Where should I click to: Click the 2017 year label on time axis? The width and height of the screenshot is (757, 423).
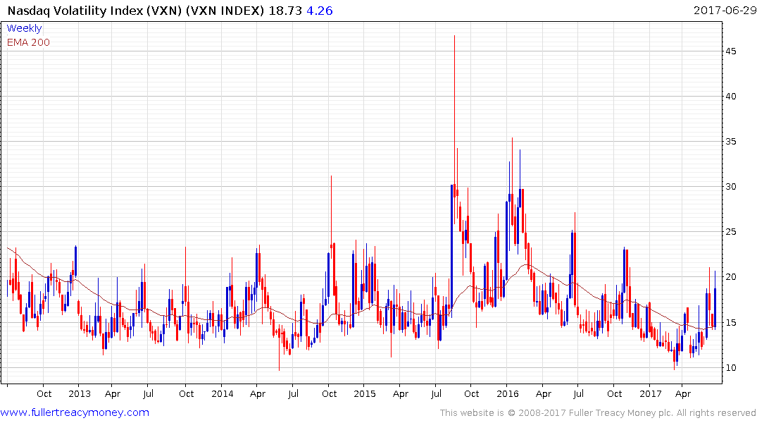[x=650, y=393]
